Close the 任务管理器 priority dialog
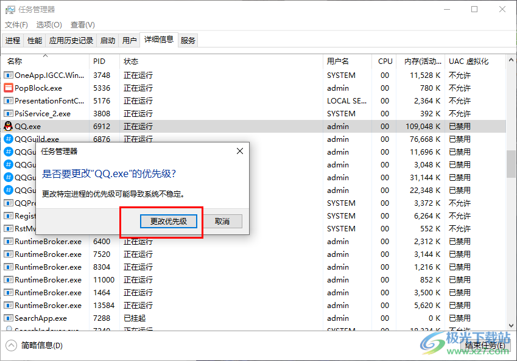Screen dimensions: 517x361 [240, 152]
